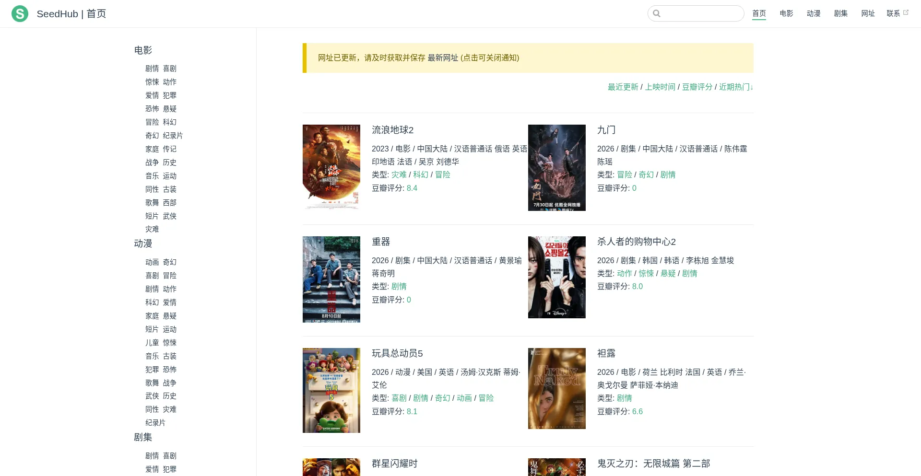Open the 重器 poster thumbnail

point(331,279)
